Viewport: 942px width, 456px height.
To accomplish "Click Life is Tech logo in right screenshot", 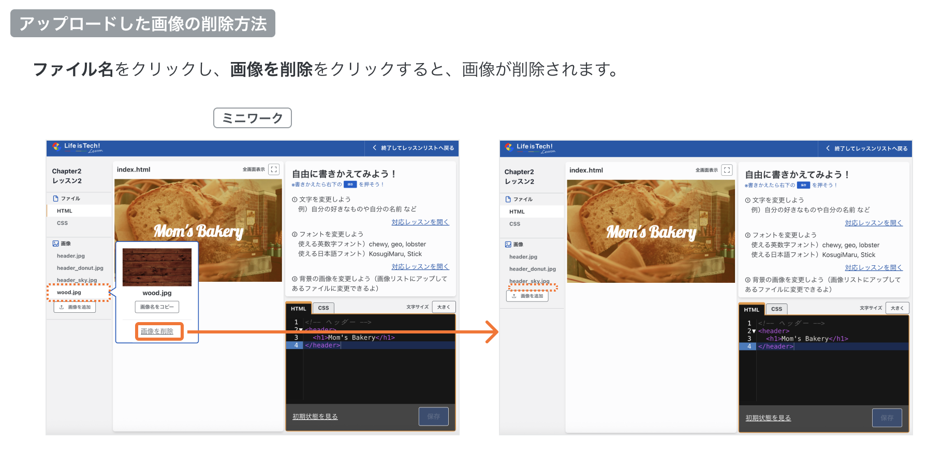I will pos(509,147).
